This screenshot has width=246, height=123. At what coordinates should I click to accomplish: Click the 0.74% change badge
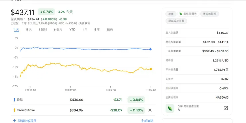(46, 12)
